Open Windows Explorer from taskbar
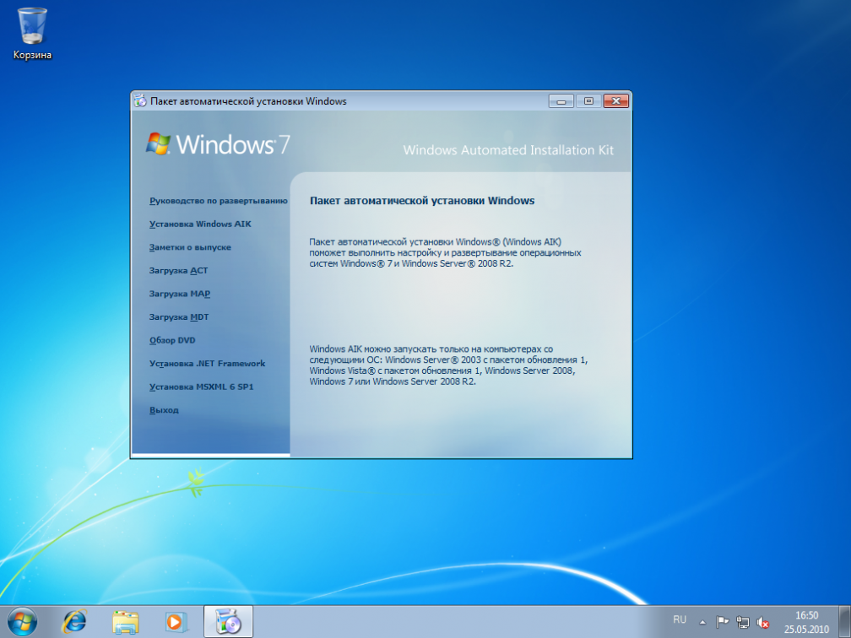The height and width of the screenshot is (638, 851). [x=125, y=622]
